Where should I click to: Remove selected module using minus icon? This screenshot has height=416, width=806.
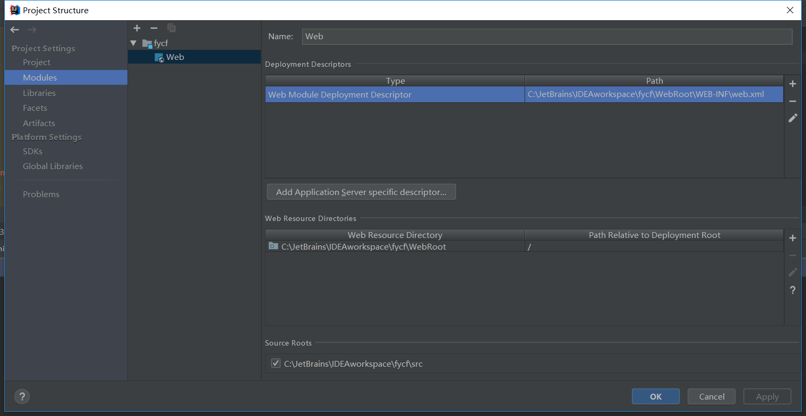tap(154, 28)
